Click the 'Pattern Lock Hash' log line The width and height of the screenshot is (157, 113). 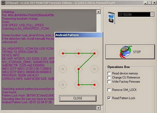pos(28,95)
